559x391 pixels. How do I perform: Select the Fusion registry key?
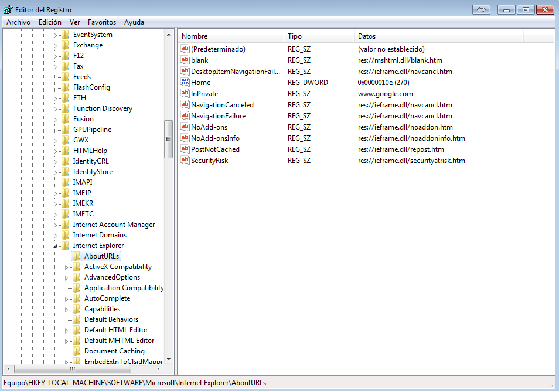click(83, 119)
